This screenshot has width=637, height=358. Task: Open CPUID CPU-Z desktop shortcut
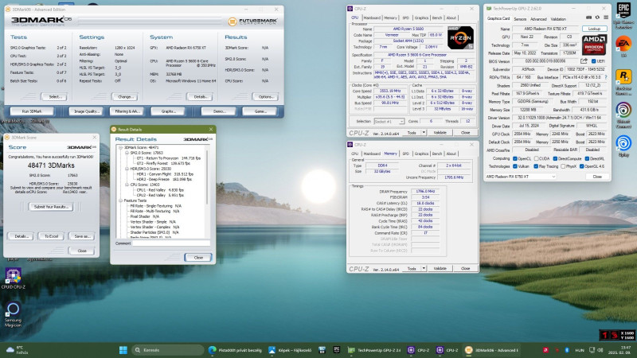tap(13, 278)
